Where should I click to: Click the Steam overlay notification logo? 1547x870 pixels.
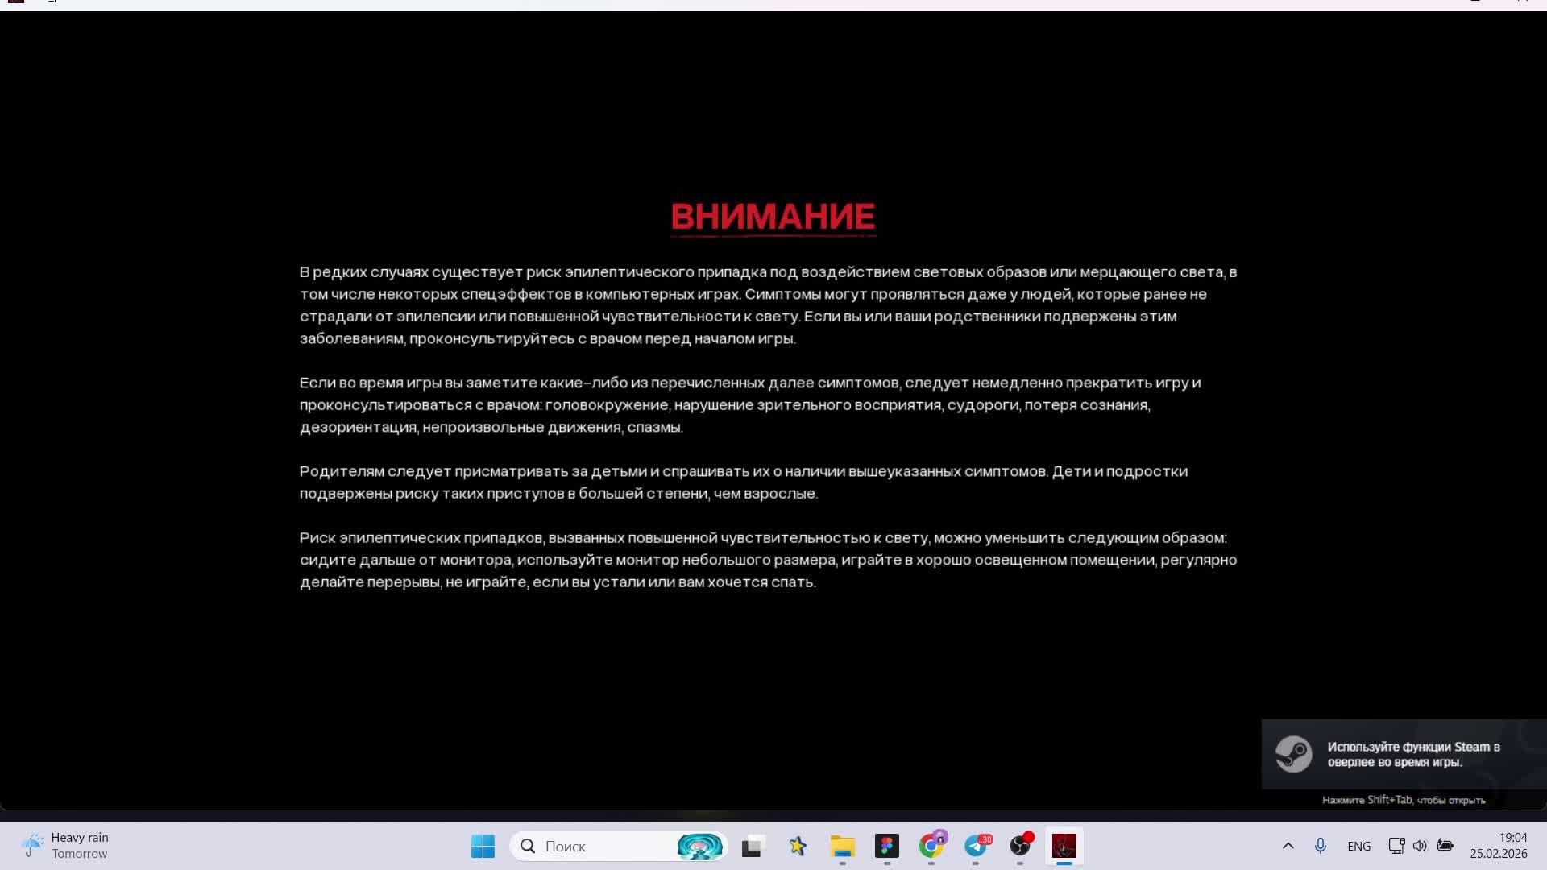click(1293, 755)
